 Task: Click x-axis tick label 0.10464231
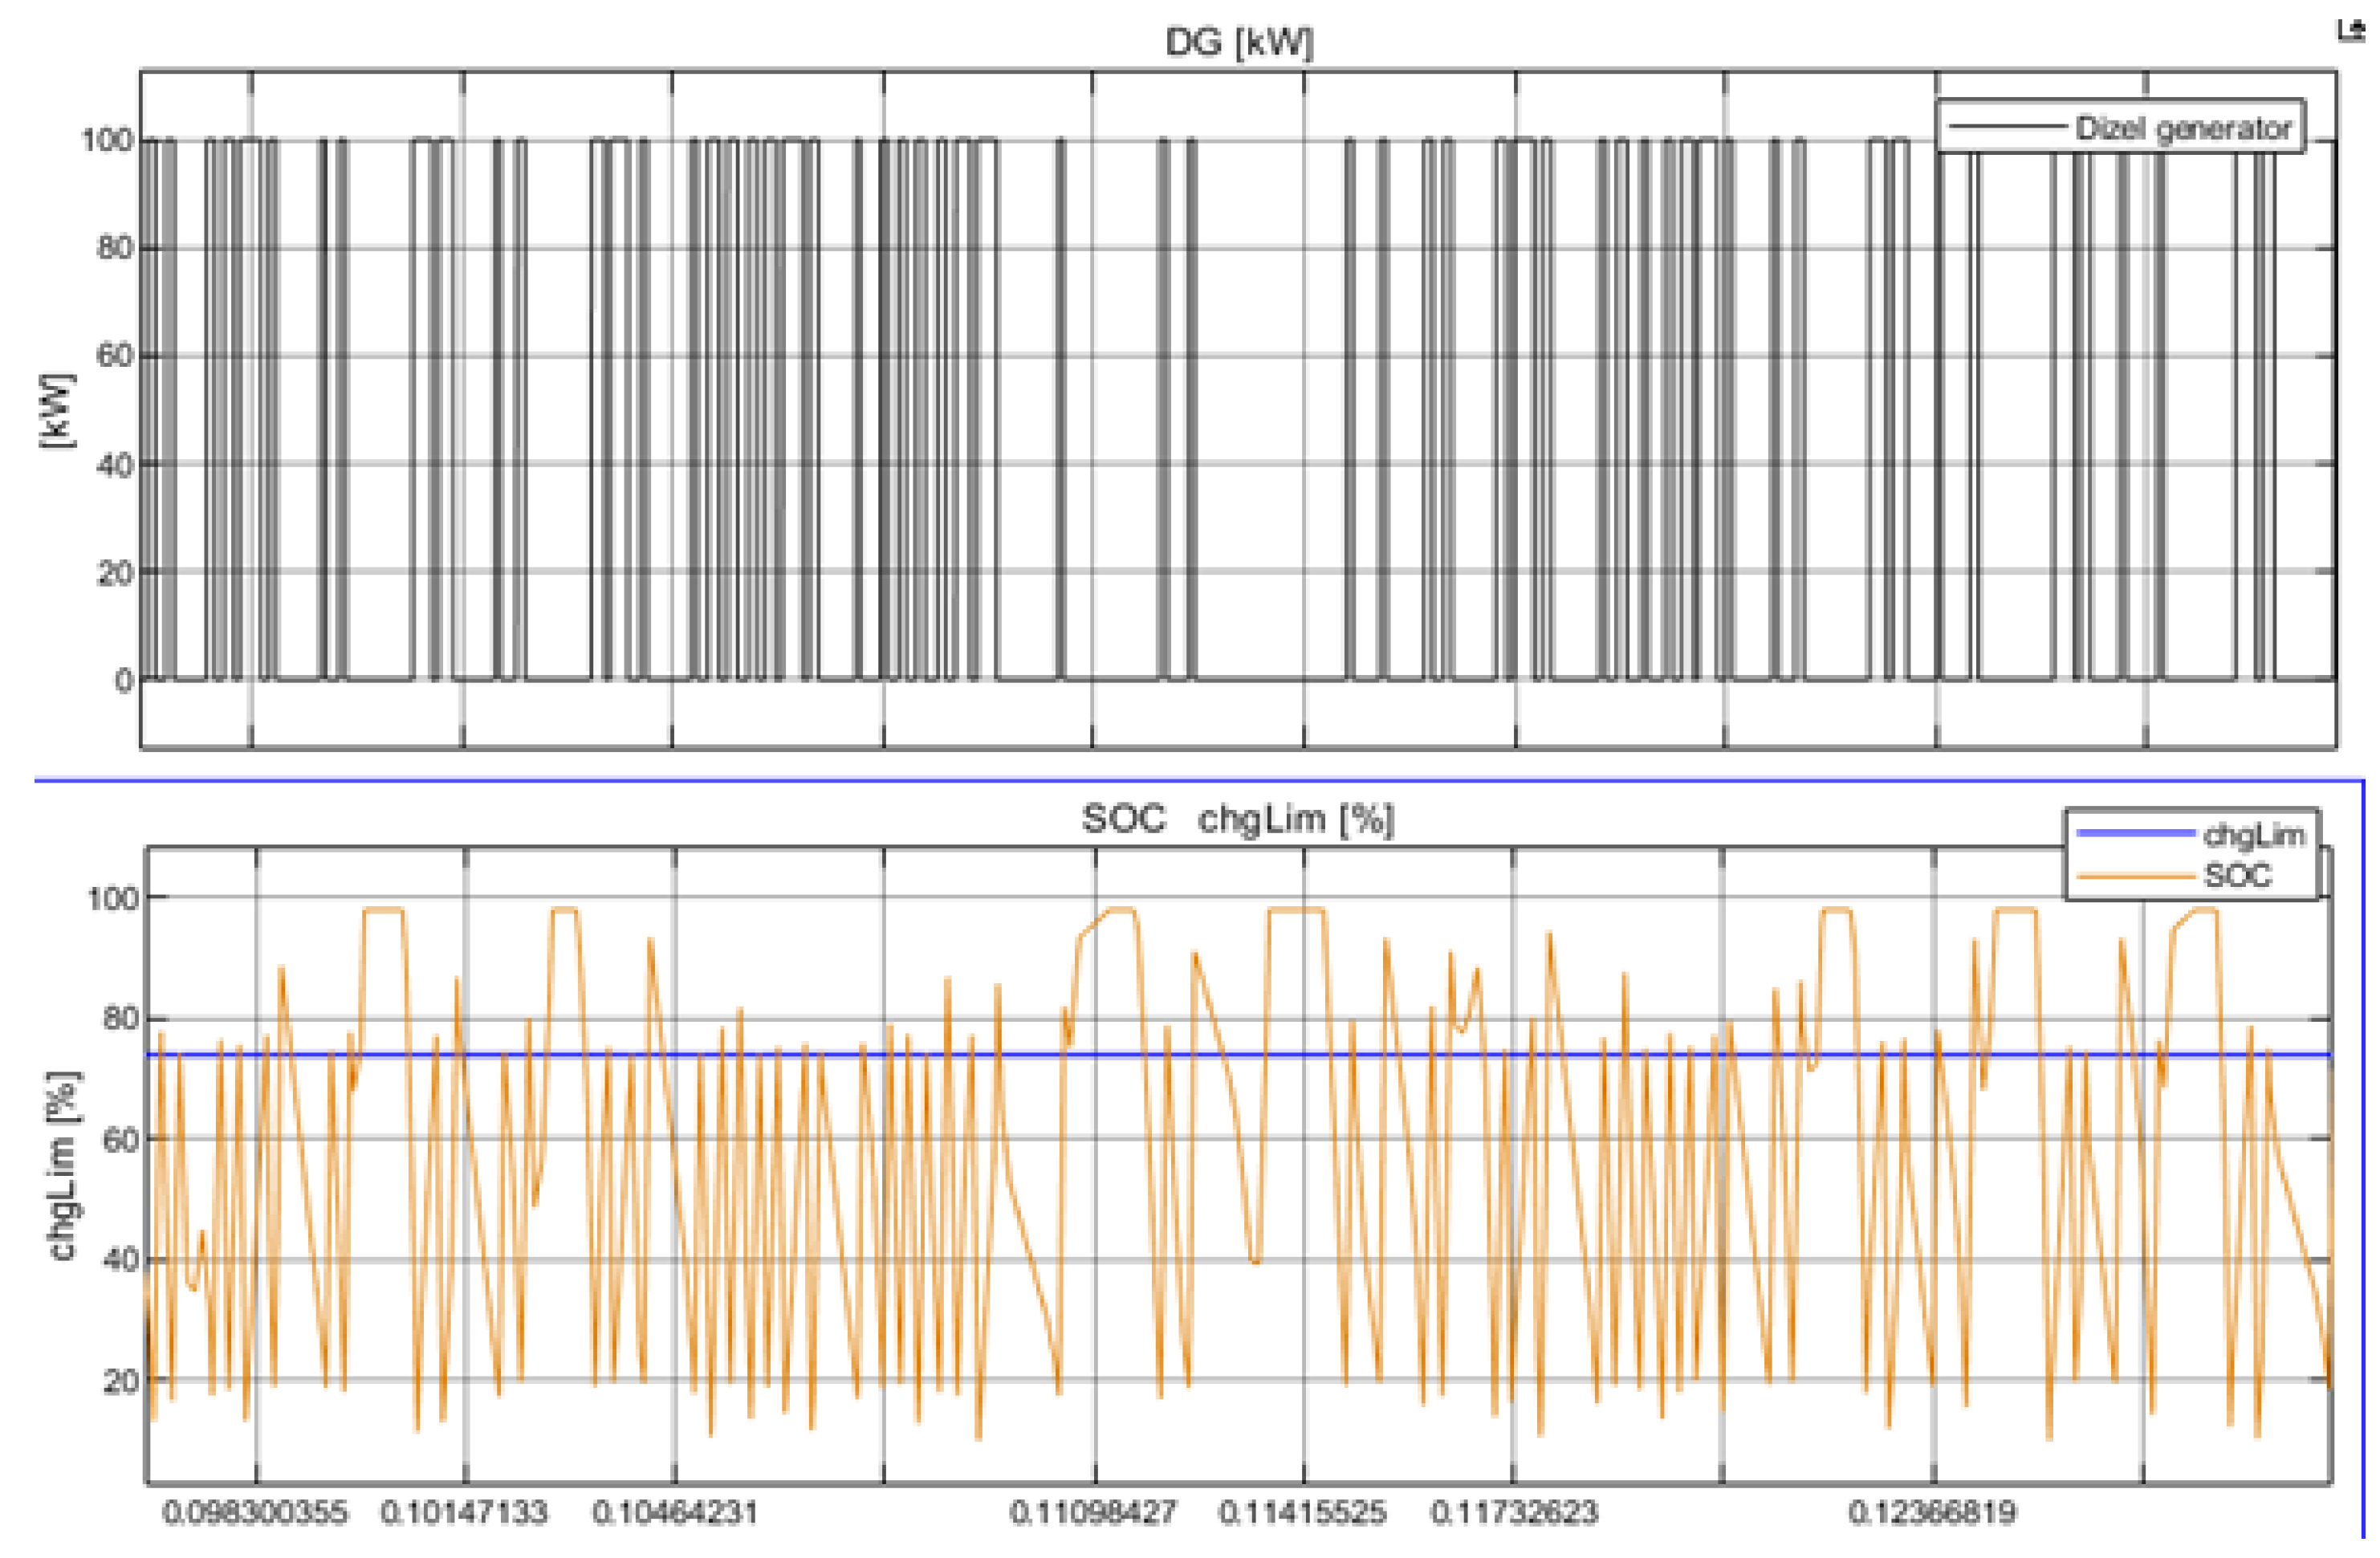pos(675,1512)
